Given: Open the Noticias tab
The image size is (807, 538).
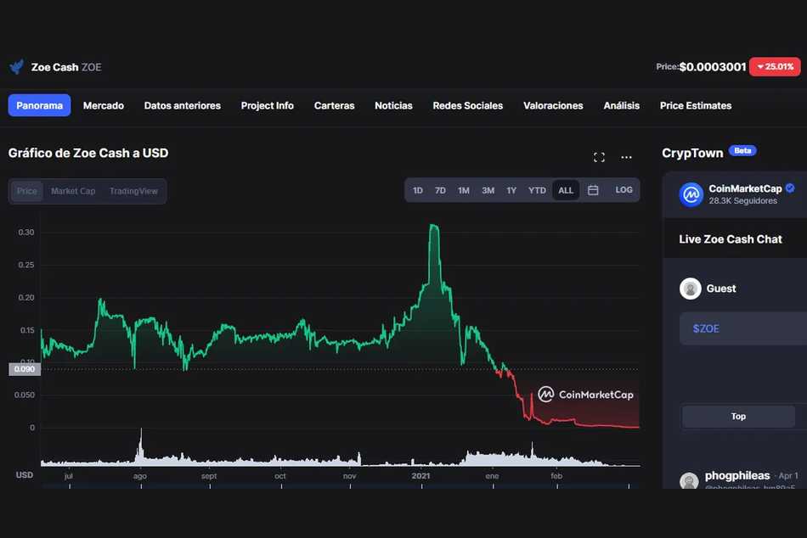Looking at the screenshot, I should tap(393, 105).
